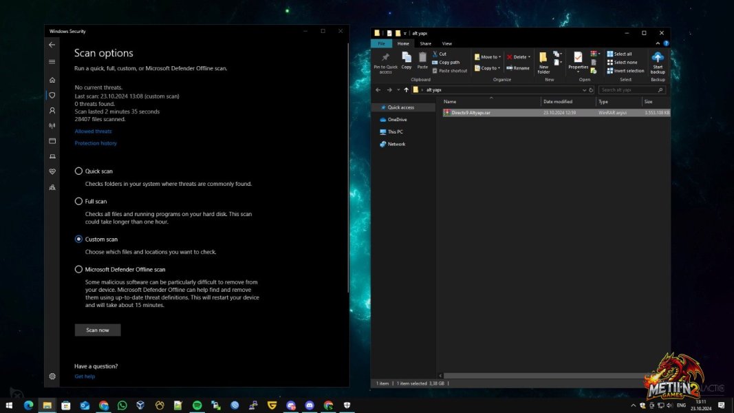
Task: Open Account protection in Windows Security sidebar
Action: 52,111
